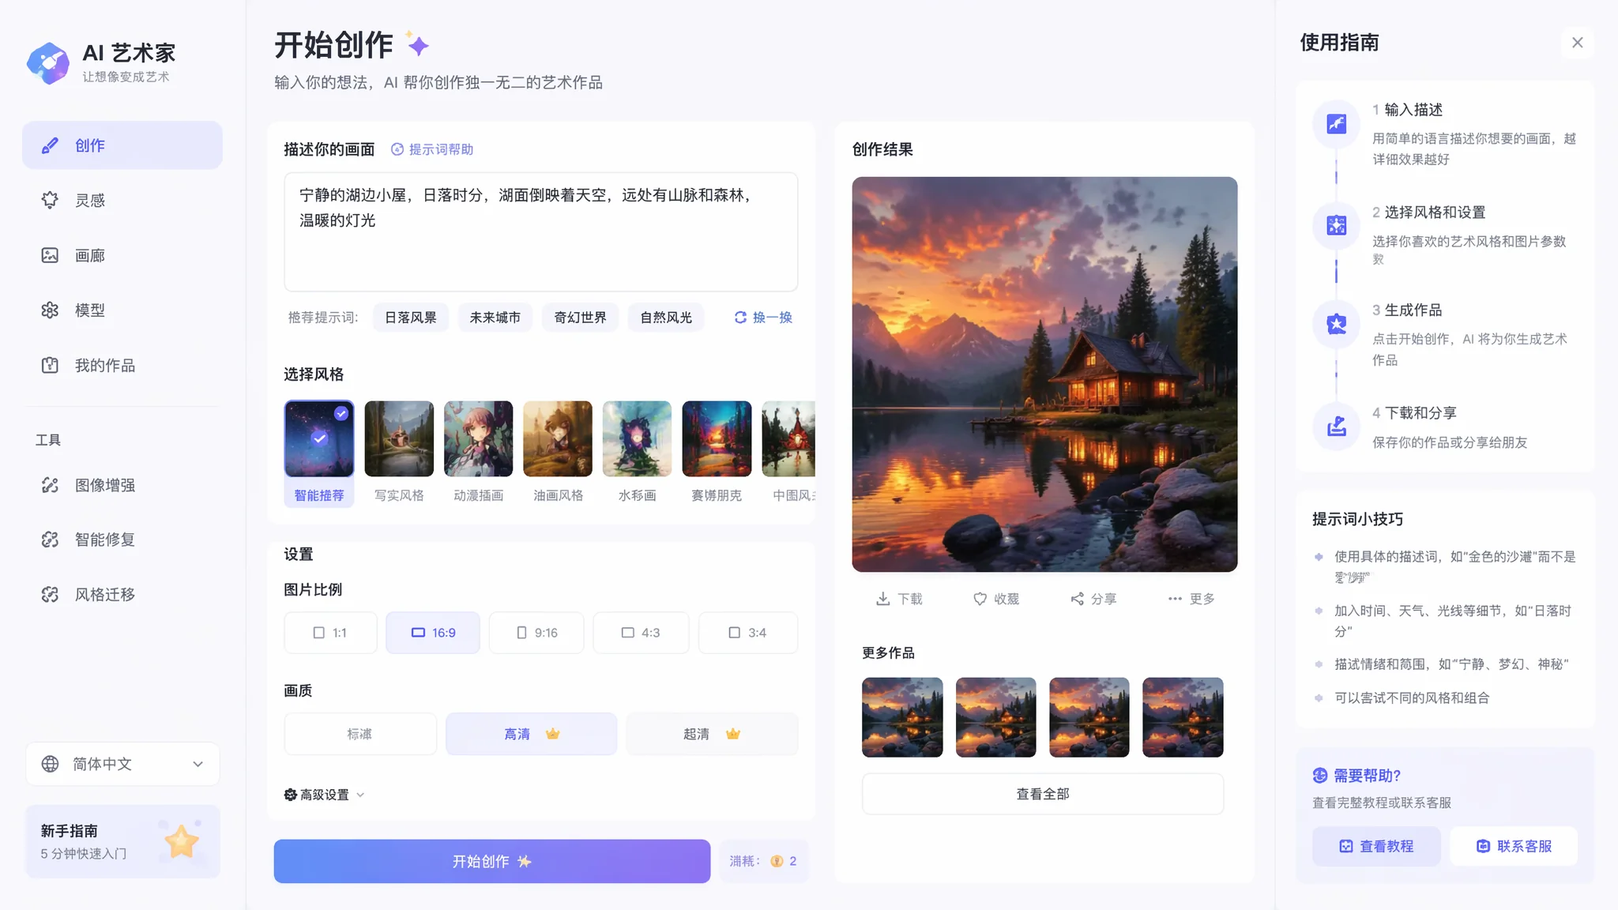
Task: Open the fourth thumbnail under 更多作品
Action: tap(1183, 717)
